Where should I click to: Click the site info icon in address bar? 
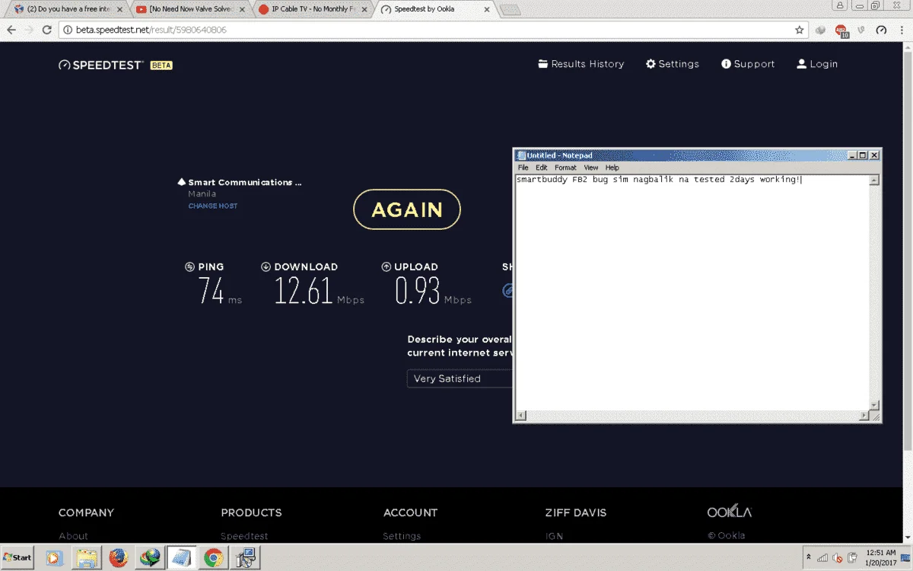[67, 30]
